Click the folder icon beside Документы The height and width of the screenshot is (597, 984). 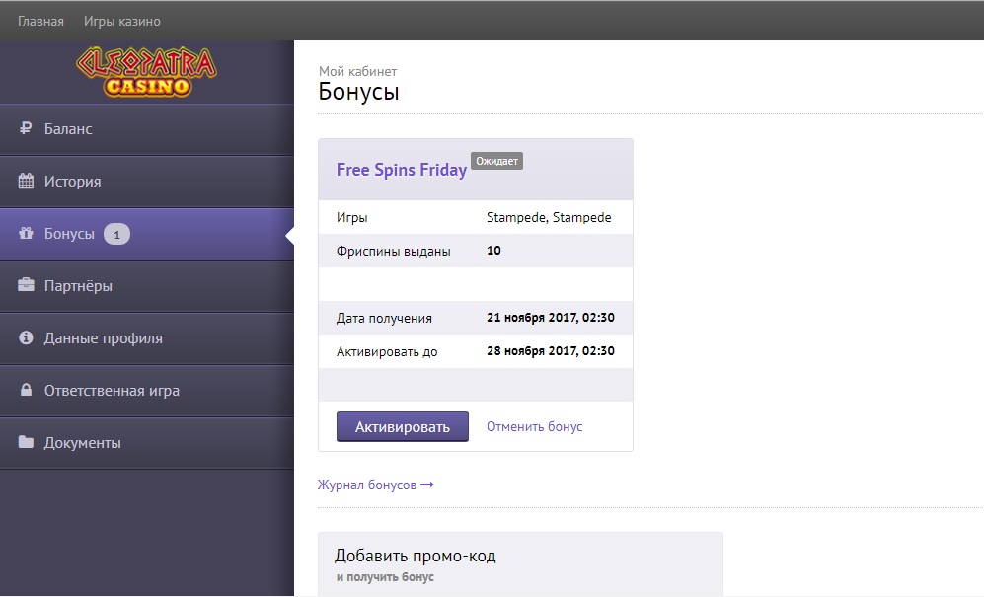26,443
